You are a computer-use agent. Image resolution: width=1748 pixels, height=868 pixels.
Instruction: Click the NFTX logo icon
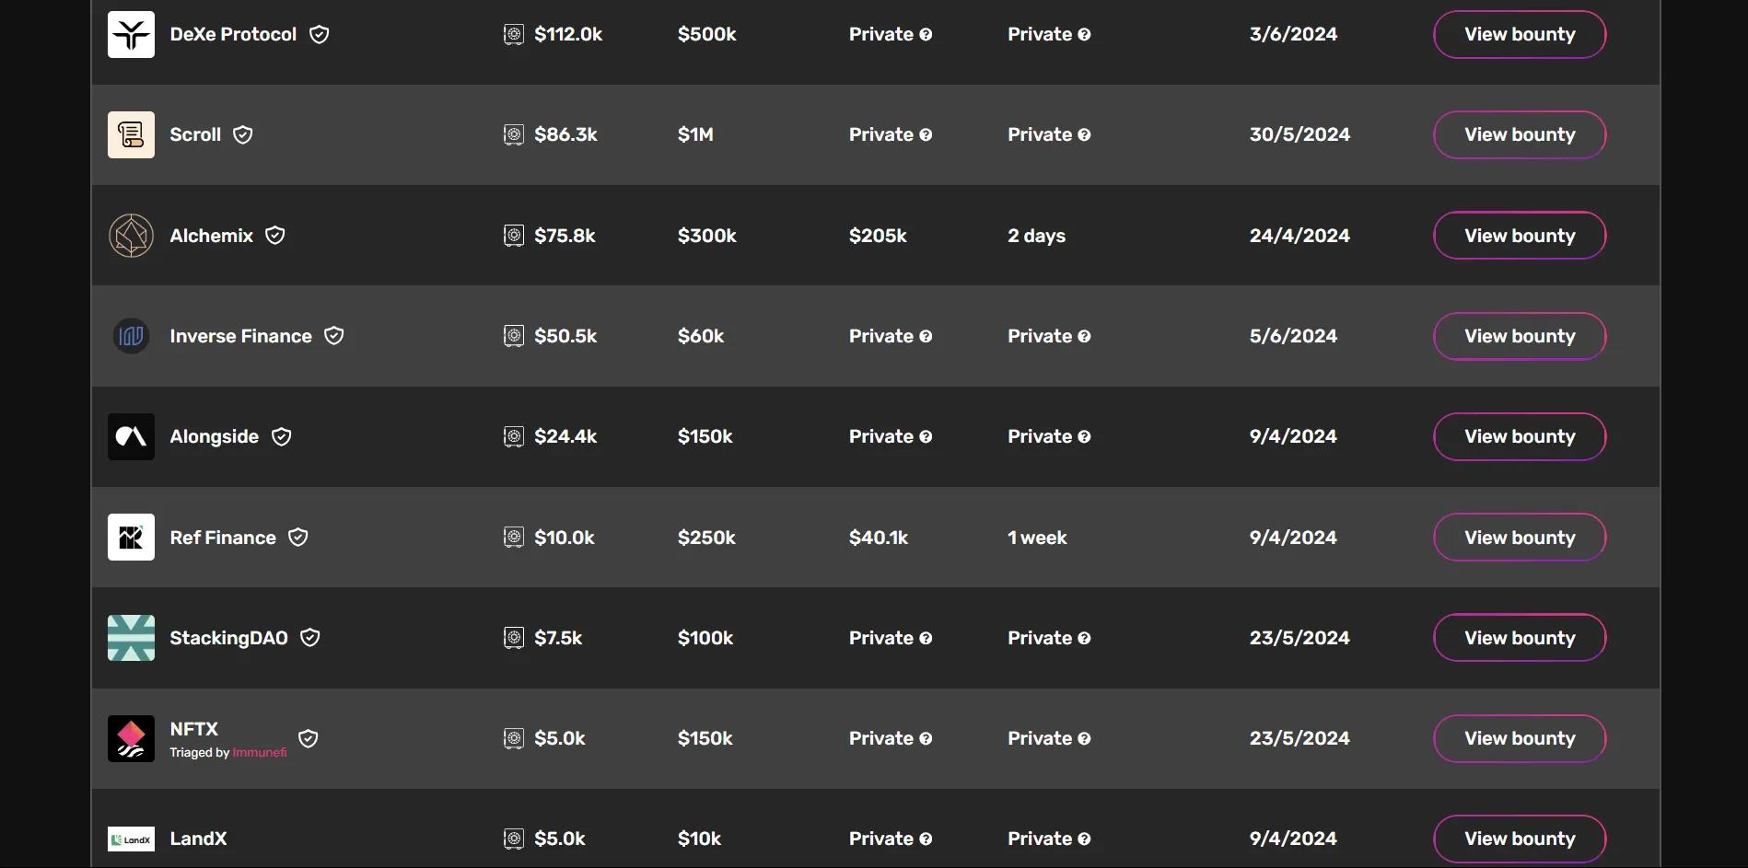(x=131, y=738)
